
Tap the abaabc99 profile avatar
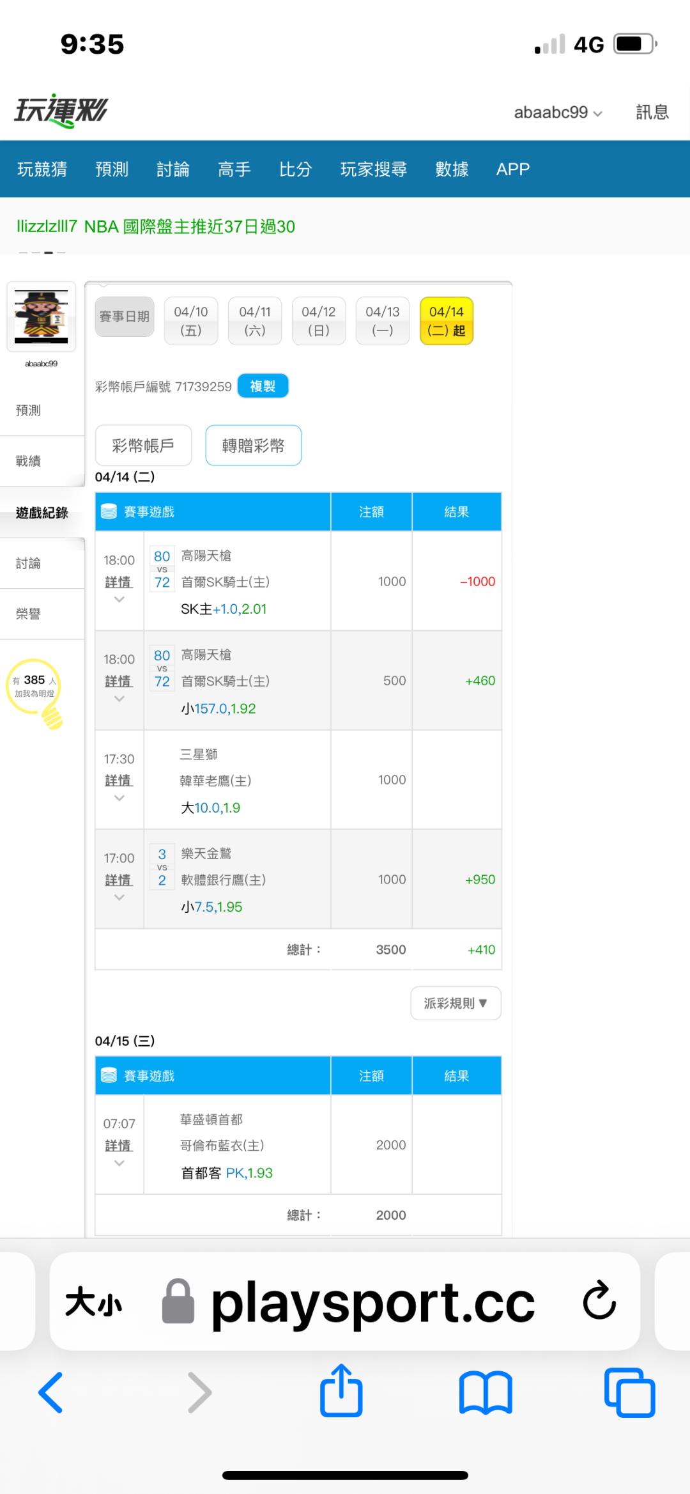click(x=42, y=316)
